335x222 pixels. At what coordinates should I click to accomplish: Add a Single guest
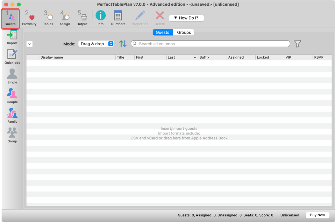click(12, 76)
